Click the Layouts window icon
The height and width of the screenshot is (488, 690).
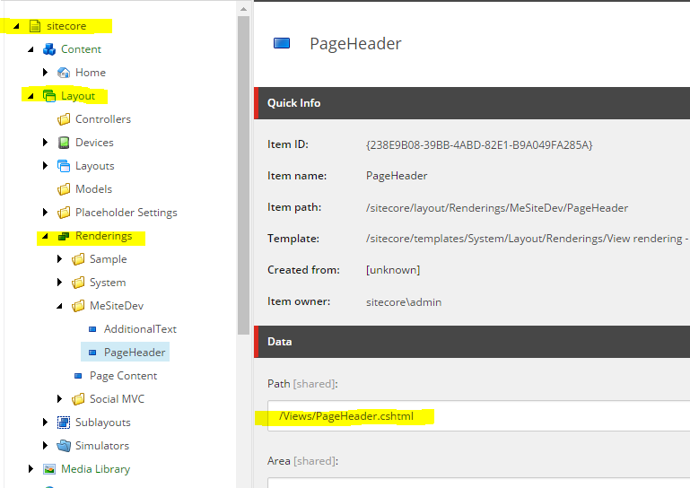64,166
